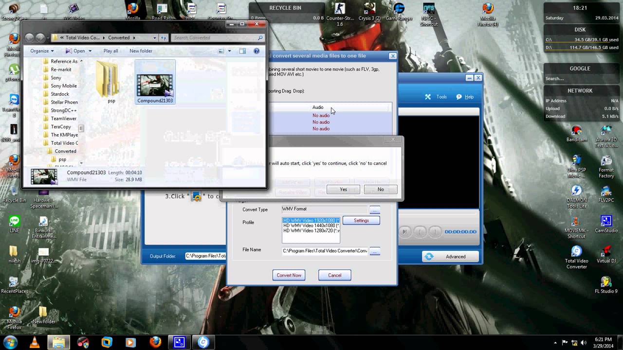The width and height of the screenshot is (623, 350).
Task: Open Tools menu in Total Video Converter
Action: 436,97
